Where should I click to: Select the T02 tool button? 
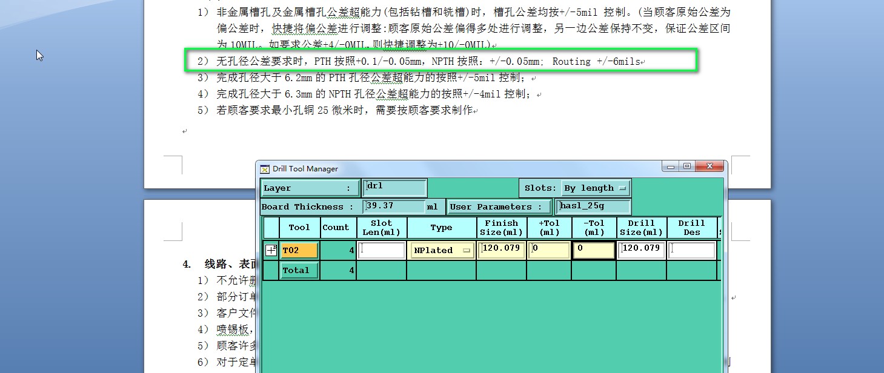point(299,250)
